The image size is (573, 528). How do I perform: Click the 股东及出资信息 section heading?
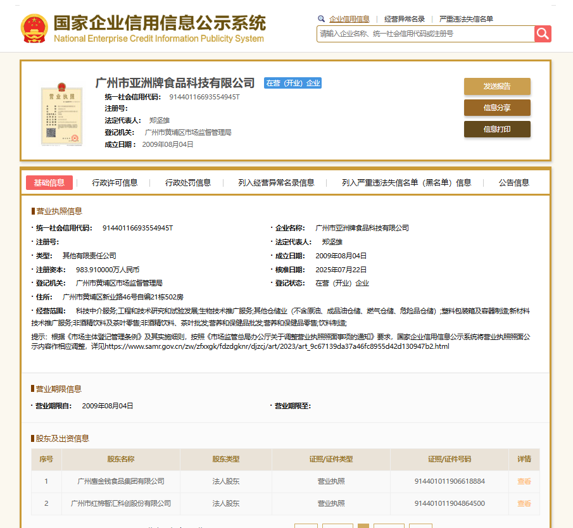(x=63, y=439)
